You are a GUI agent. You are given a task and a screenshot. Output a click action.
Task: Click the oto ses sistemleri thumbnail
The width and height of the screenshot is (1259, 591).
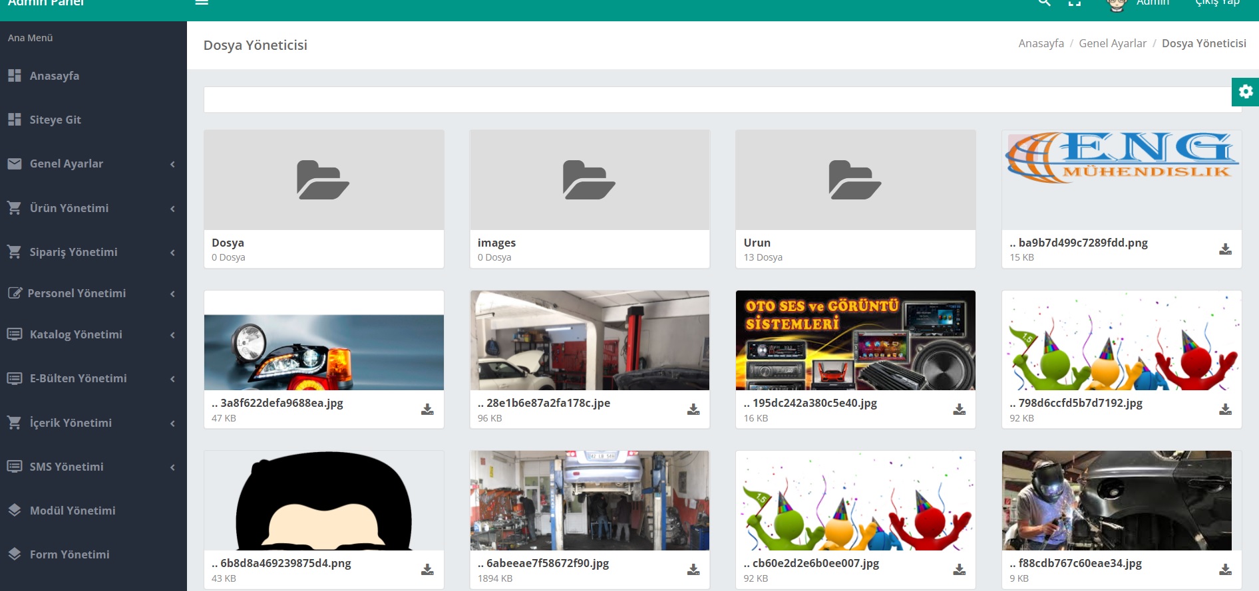click(855, 340)
